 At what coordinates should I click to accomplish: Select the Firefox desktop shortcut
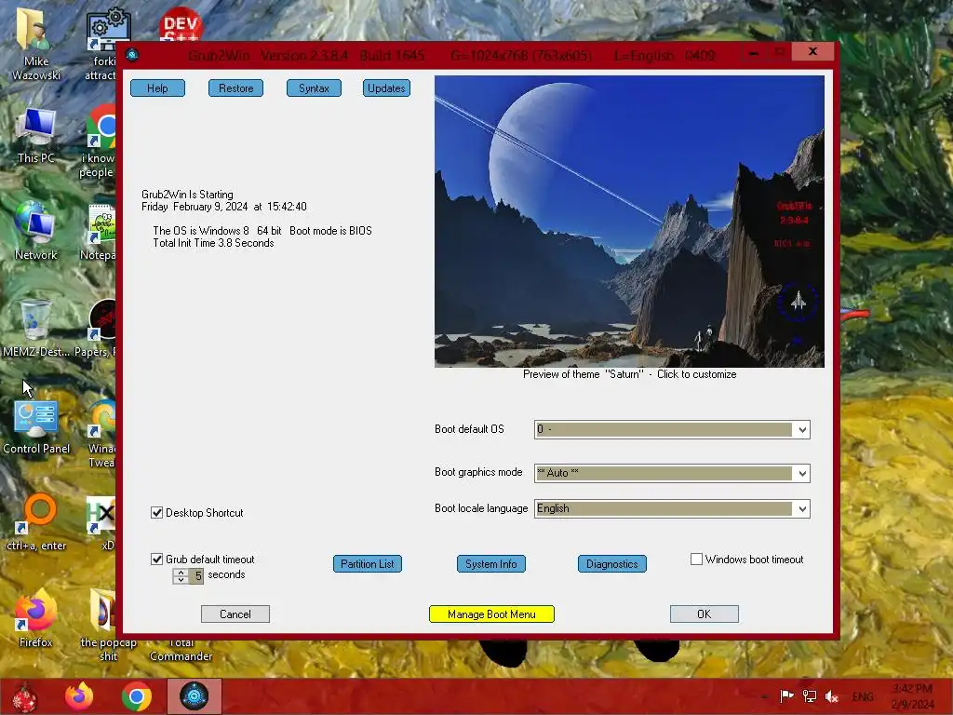[36, 618]
